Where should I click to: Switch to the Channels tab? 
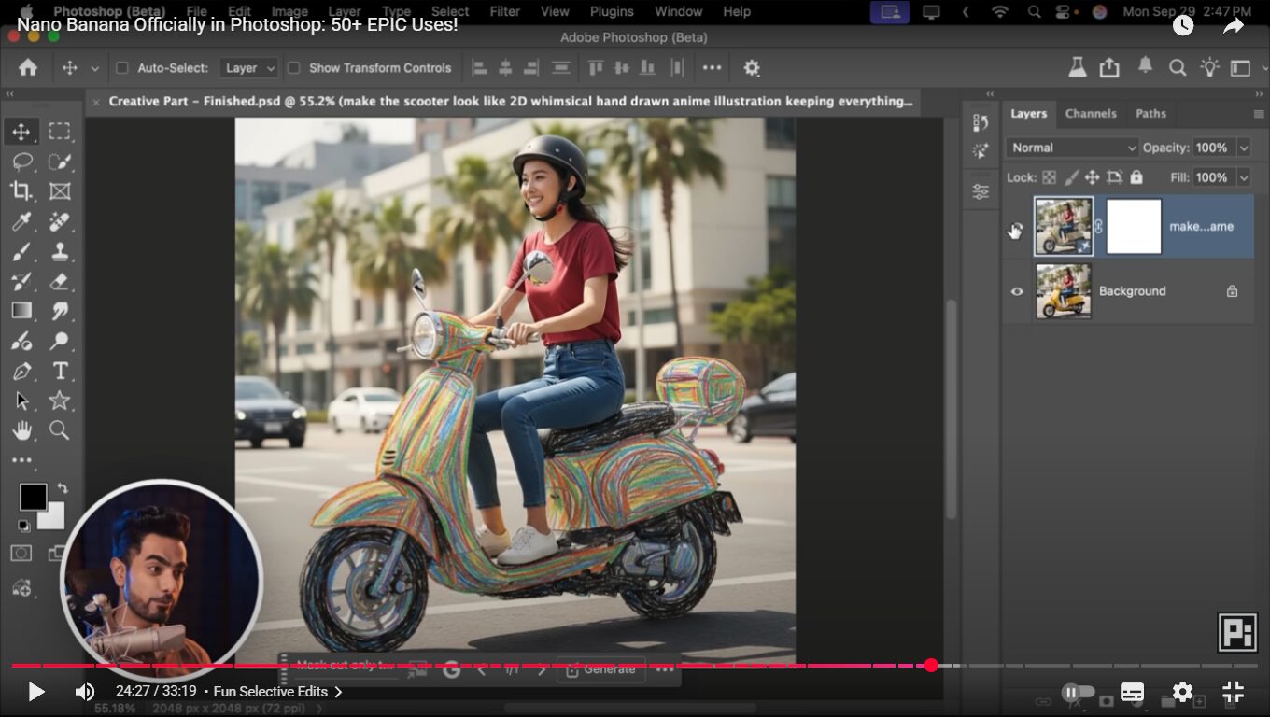1090,114
